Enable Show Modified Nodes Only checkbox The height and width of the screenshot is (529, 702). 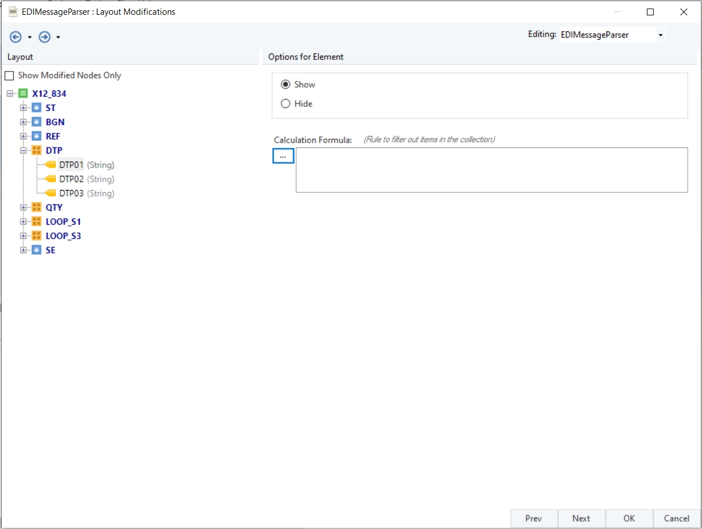click(x=9, y=76)
